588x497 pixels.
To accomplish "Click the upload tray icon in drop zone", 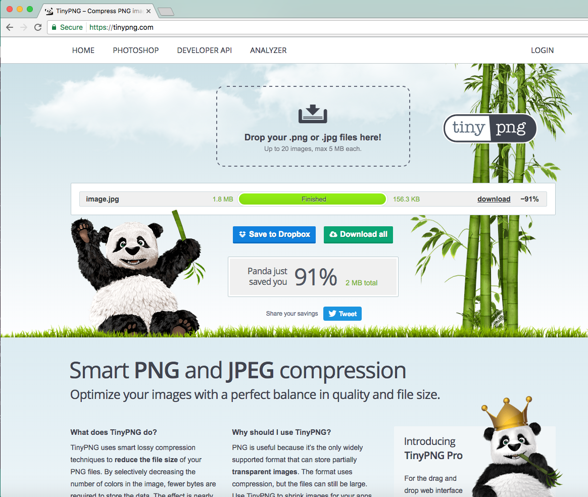I will tap(313, 114).
